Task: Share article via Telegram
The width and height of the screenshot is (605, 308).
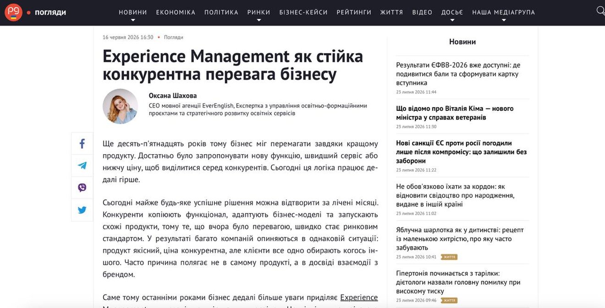Action: point(82,166)
